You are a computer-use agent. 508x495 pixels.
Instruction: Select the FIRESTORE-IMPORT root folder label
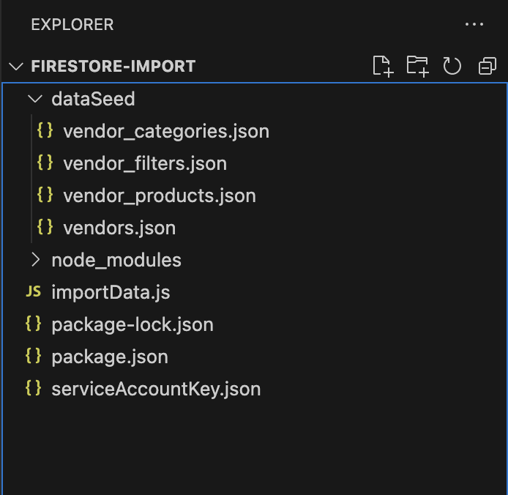[113, 67]
